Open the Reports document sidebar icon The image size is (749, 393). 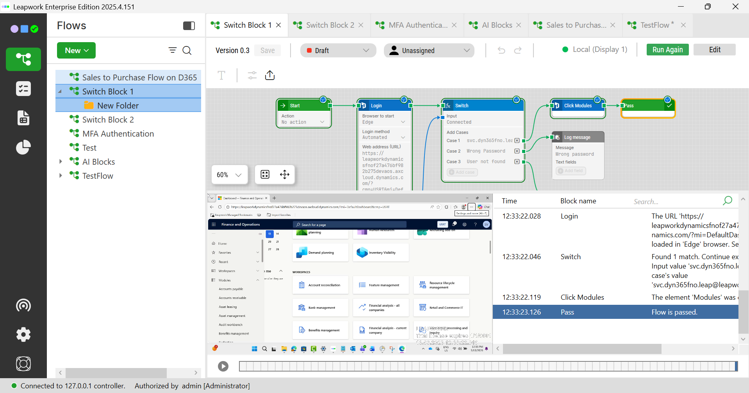(23, 118)
